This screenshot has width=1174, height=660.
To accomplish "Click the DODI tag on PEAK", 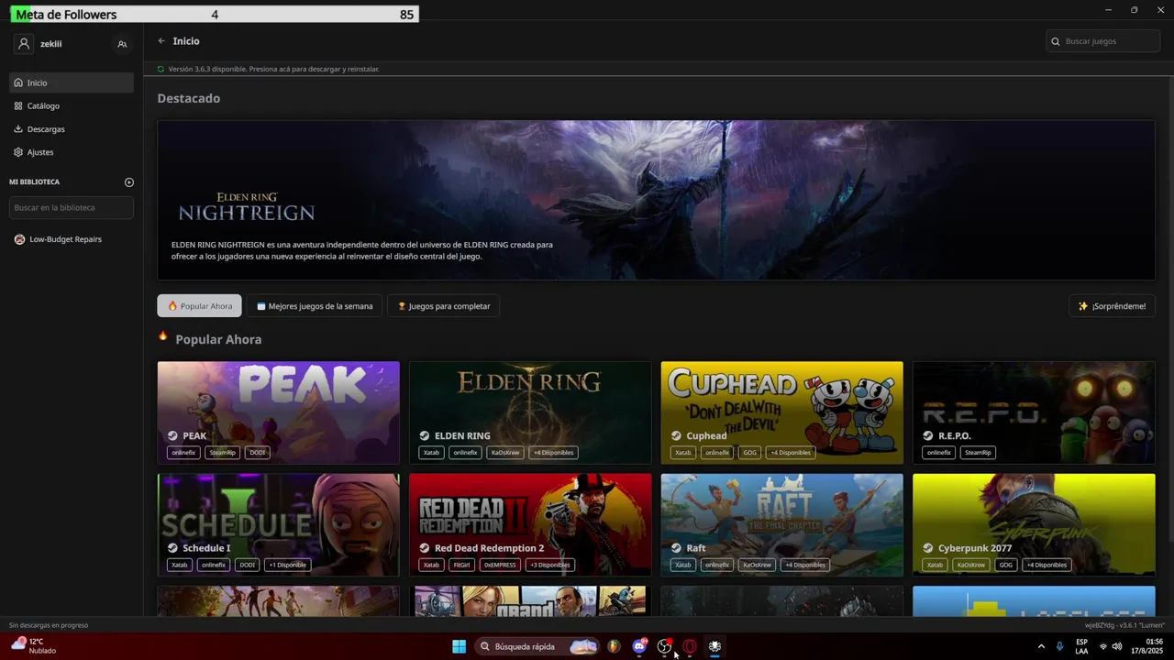I will click(x=258, y=453).
